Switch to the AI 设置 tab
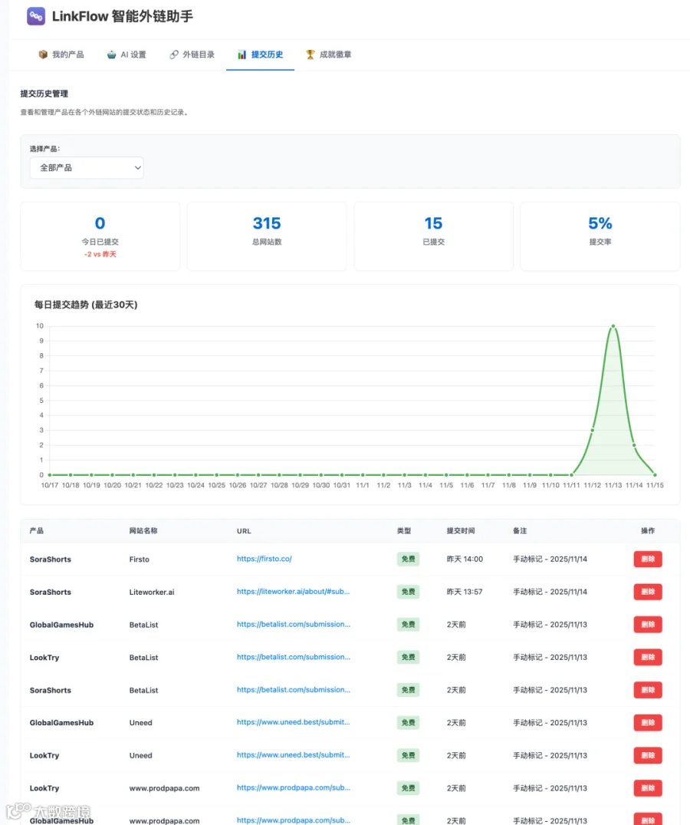Viewport: 690px width, 825px height. (127, 54)
